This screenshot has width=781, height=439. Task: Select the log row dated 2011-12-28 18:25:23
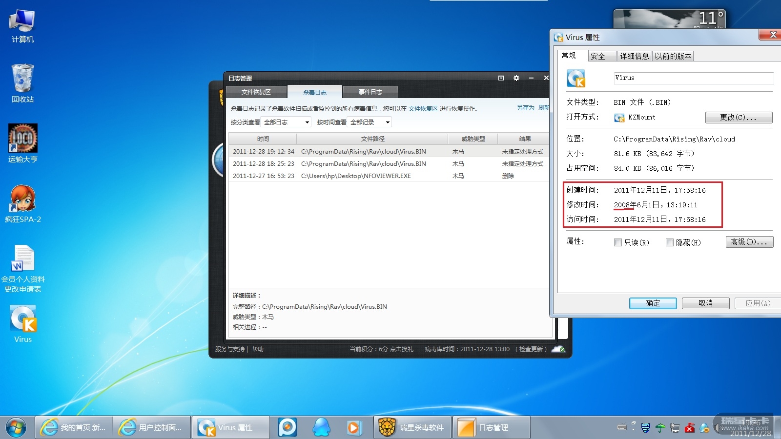[x=389, y=164]
